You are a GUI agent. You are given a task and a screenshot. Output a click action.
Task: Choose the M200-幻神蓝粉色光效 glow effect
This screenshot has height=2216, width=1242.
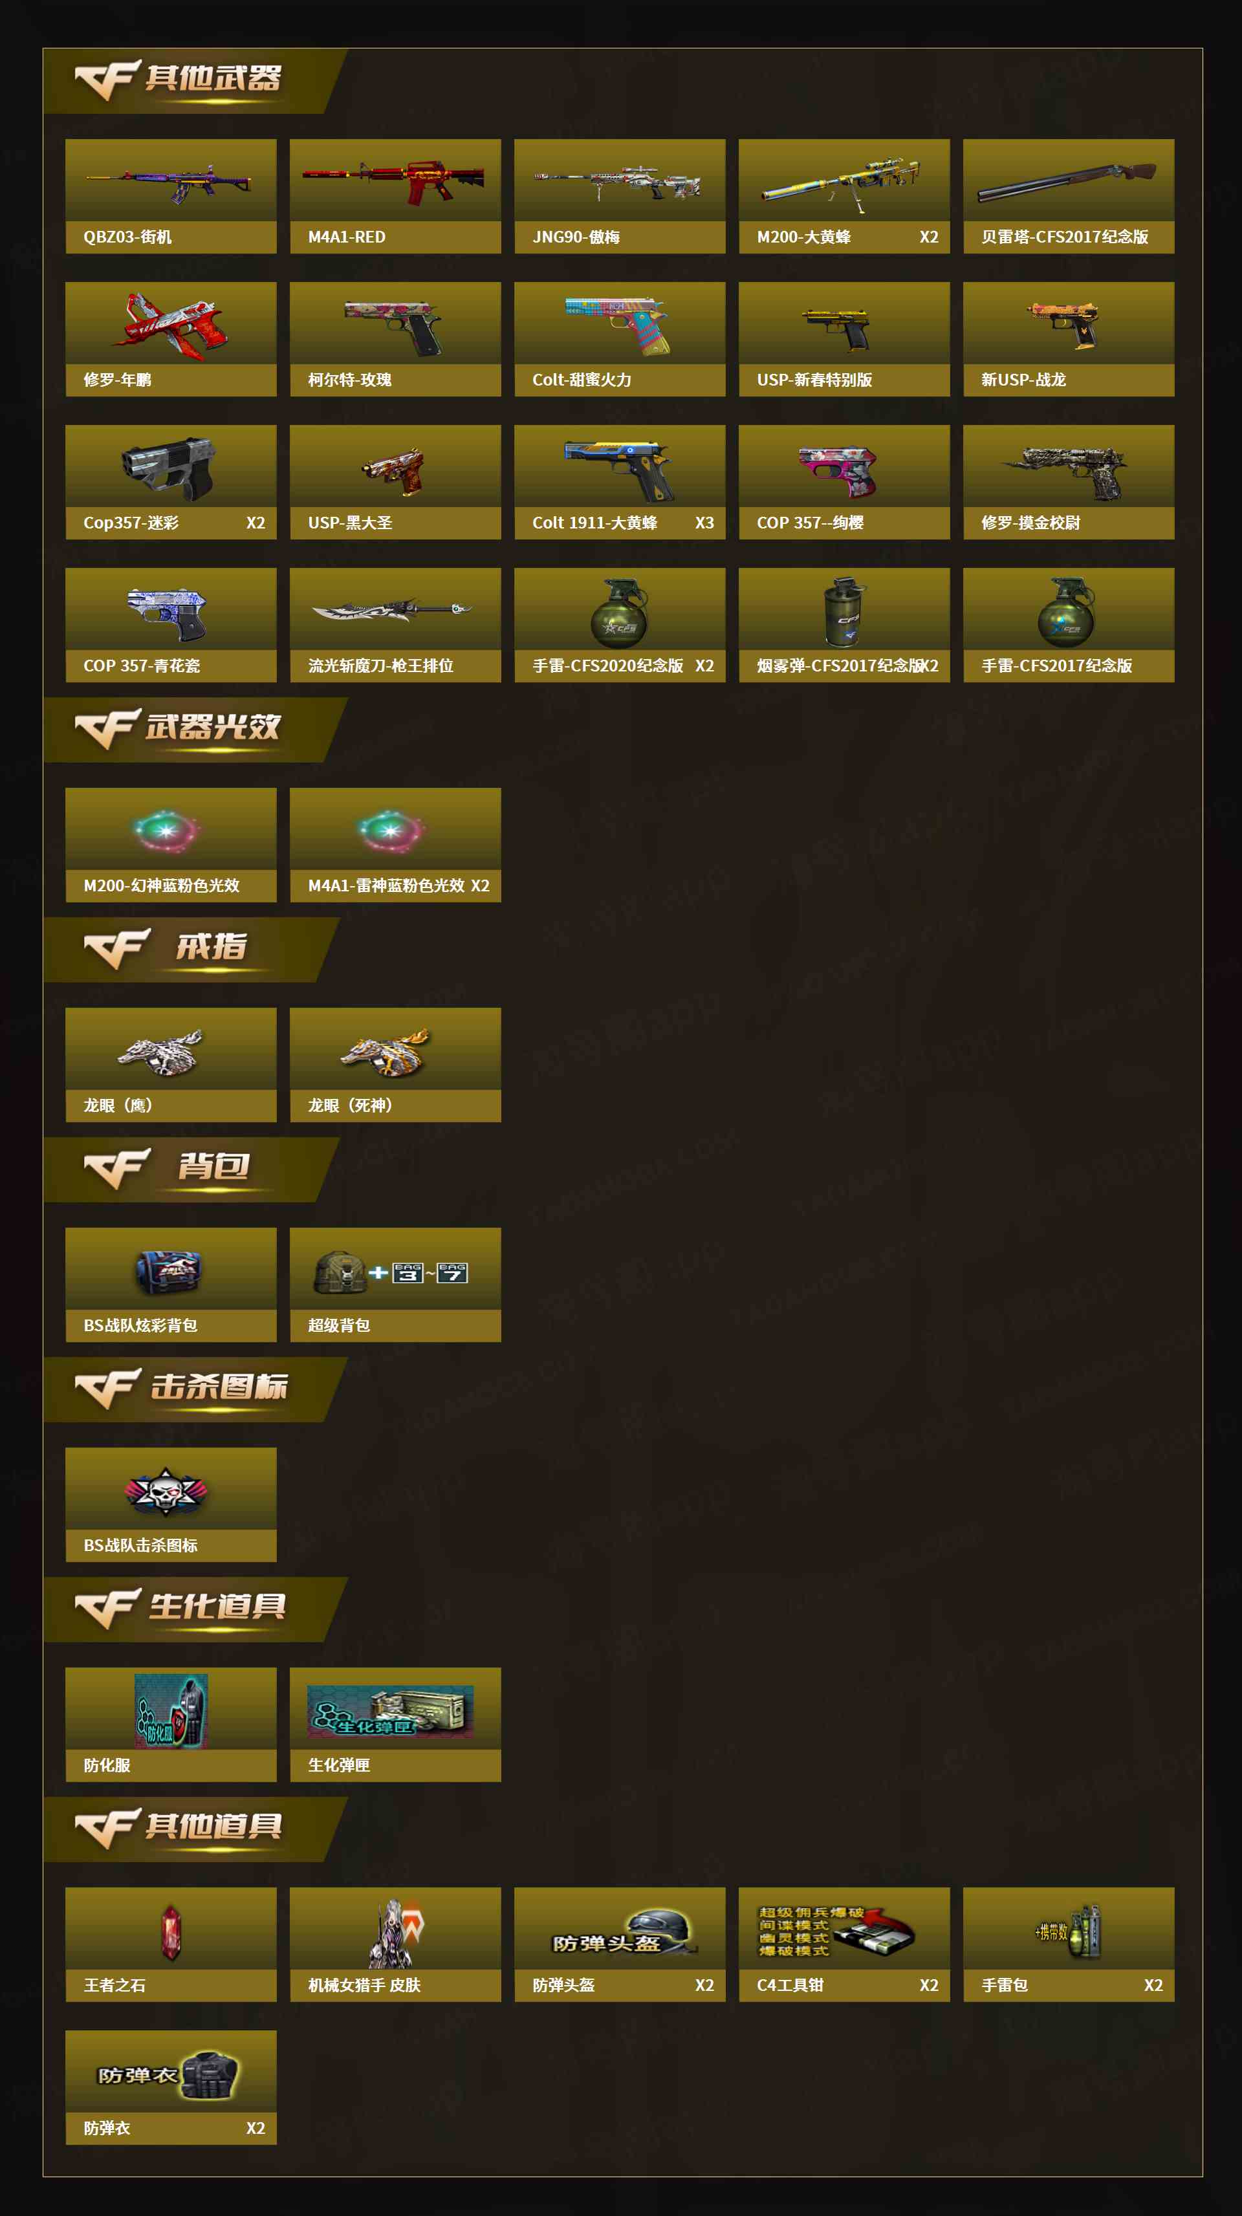[170, 845]
